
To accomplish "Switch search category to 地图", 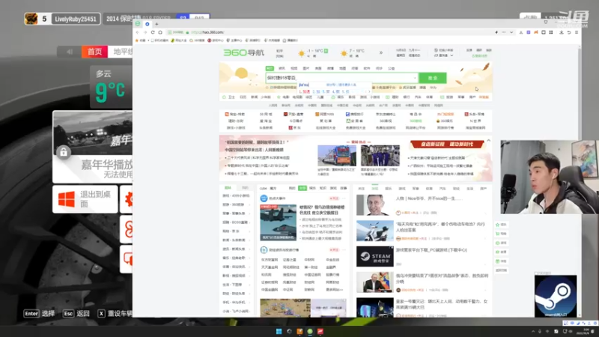I will coord(343,68).
